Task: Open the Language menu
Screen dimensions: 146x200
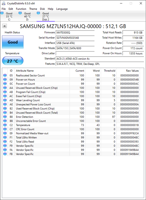Action: (x=62, y=9)
